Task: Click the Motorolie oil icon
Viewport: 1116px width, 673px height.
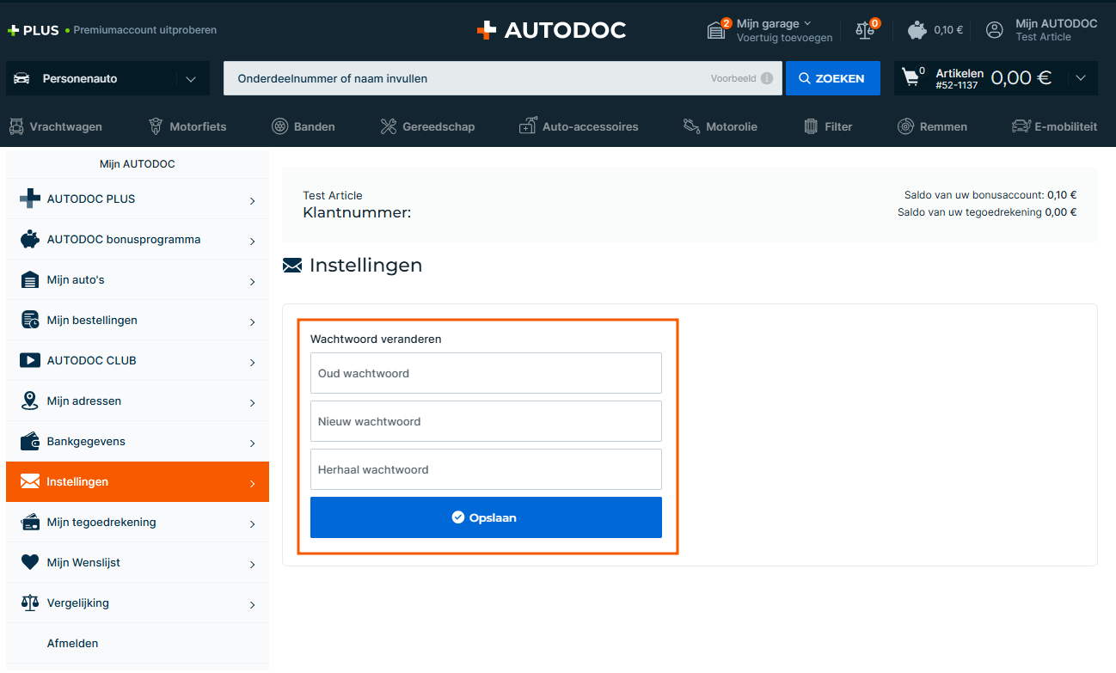Action: click(691, 126)
